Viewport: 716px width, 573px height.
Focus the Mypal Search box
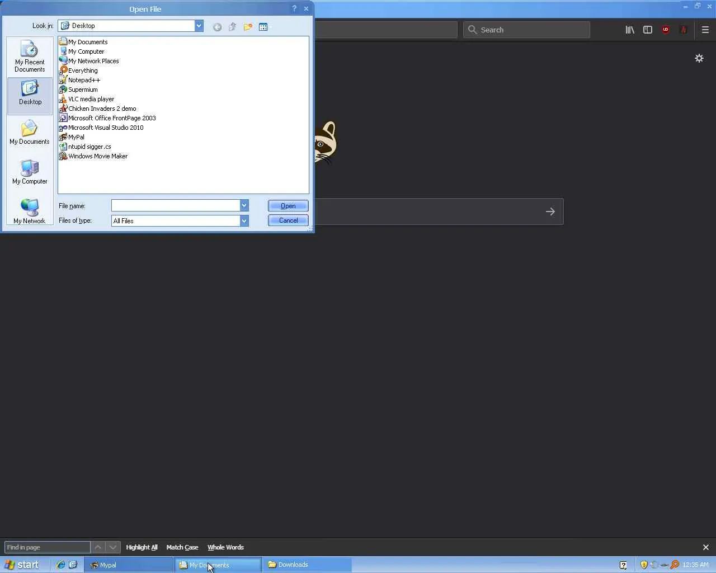(x=526, y=30)
